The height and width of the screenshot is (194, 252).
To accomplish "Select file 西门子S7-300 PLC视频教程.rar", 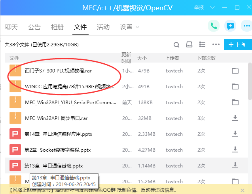I will (58, 70).
